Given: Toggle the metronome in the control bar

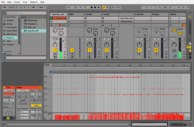Looking at the screenshot, I should (x=34, y=7).
